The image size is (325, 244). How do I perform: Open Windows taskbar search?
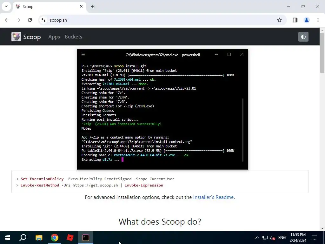pyautogui.click(x=23, y=238)
